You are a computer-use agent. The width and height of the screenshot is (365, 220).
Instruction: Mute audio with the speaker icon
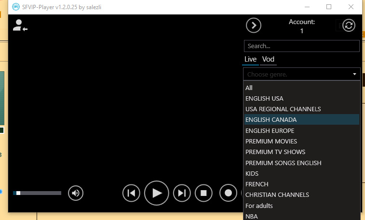(x=76, y=193)
